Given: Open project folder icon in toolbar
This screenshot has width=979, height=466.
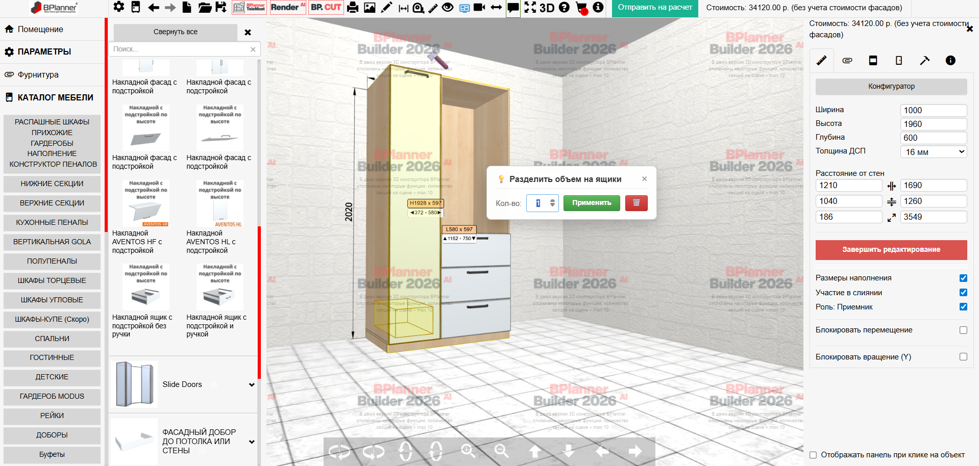Looking at the screenshot, I should (x=205, y=7).
